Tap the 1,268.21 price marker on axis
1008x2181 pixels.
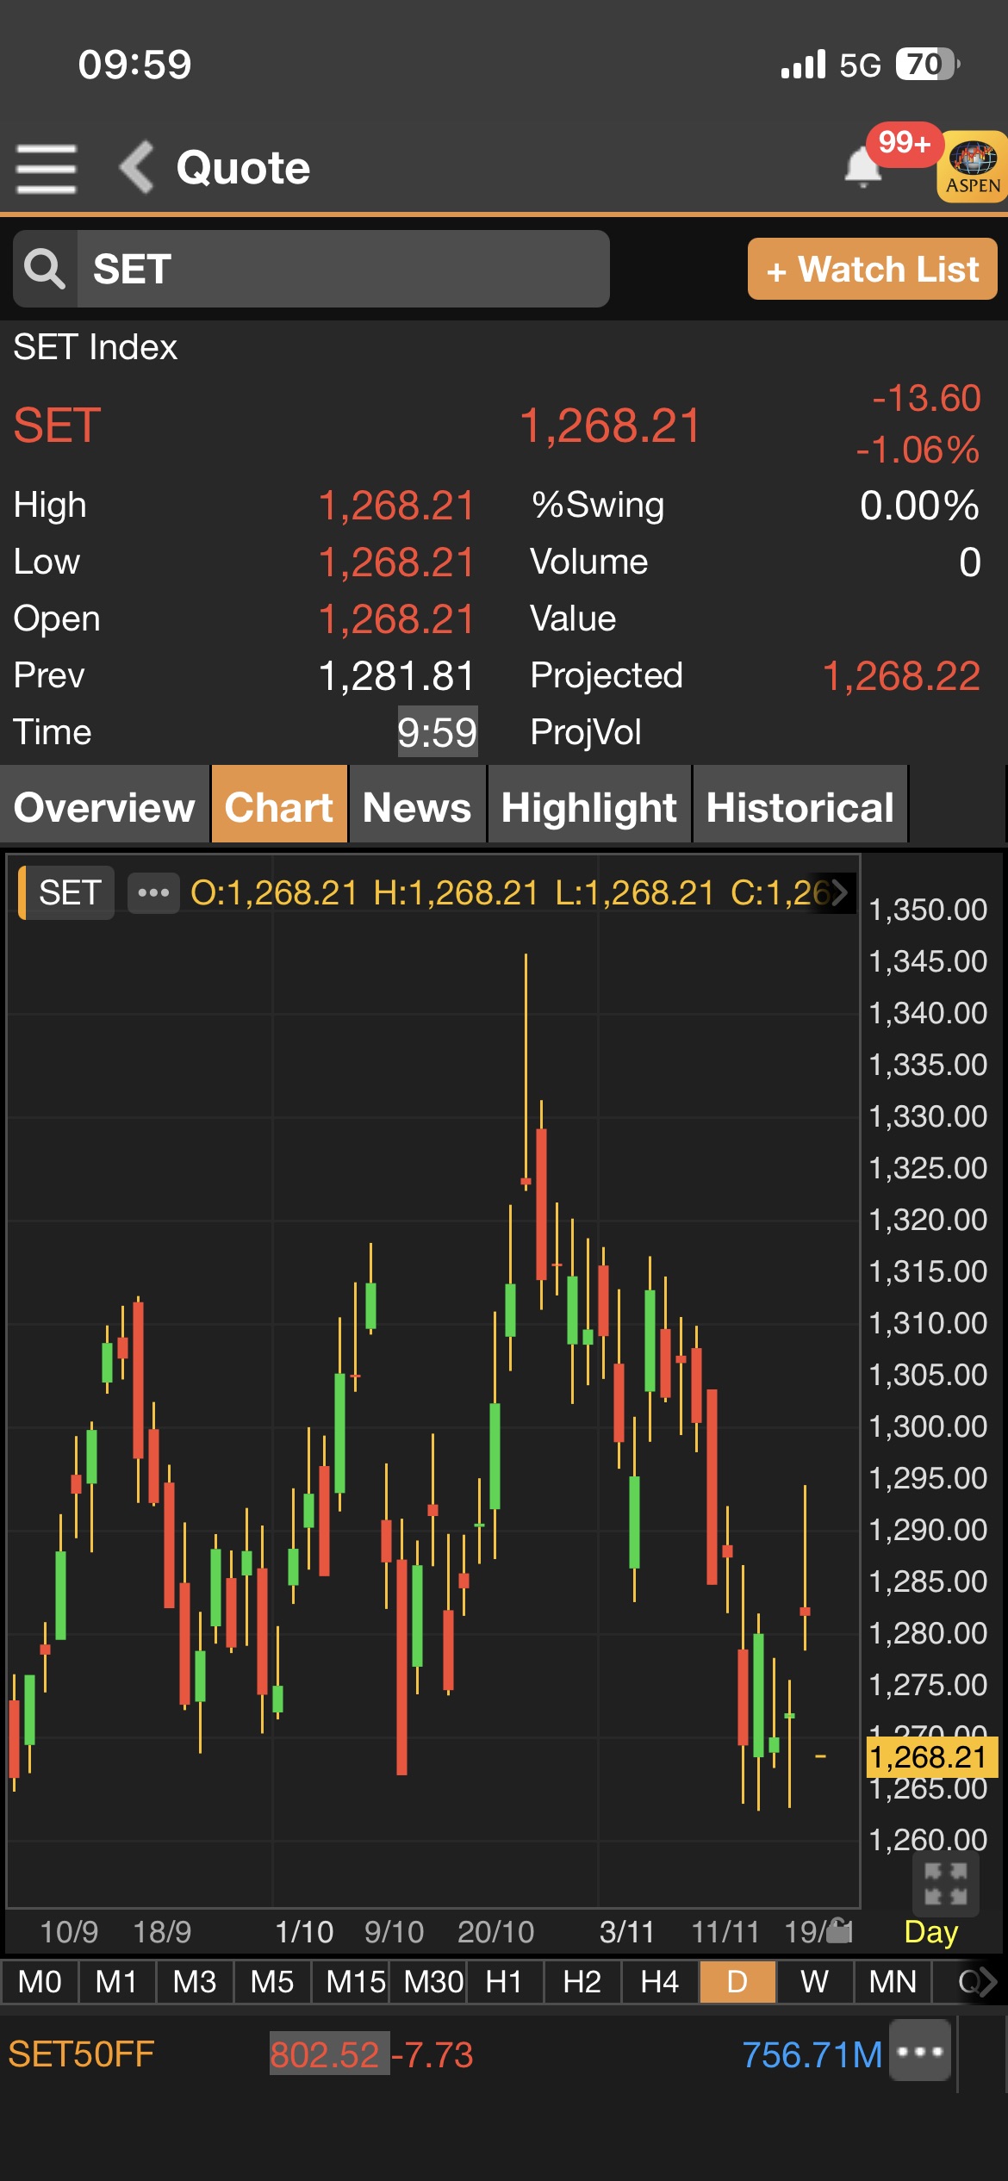click(927, 1756)
